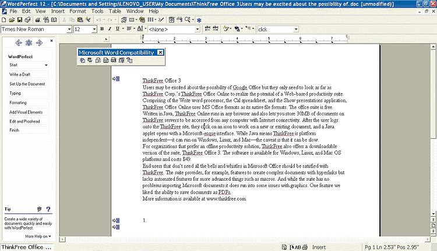This screenshot has height=251, width=437.
Task: Click the Prompt-As-You-Go previous abc icon
Action: [207, 28]
